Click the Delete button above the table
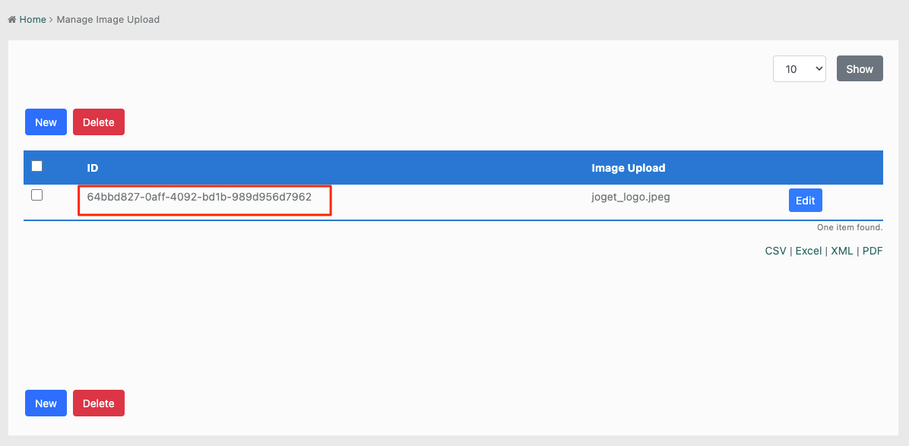 pyautogui.click(x=98, y=122)
